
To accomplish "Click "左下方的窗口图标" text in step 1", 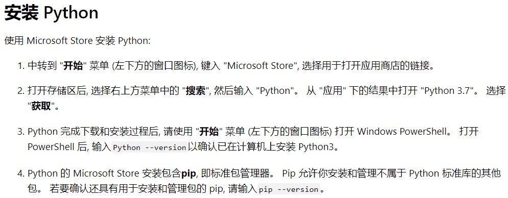I will pyautogui.click(x=155, y=66).
